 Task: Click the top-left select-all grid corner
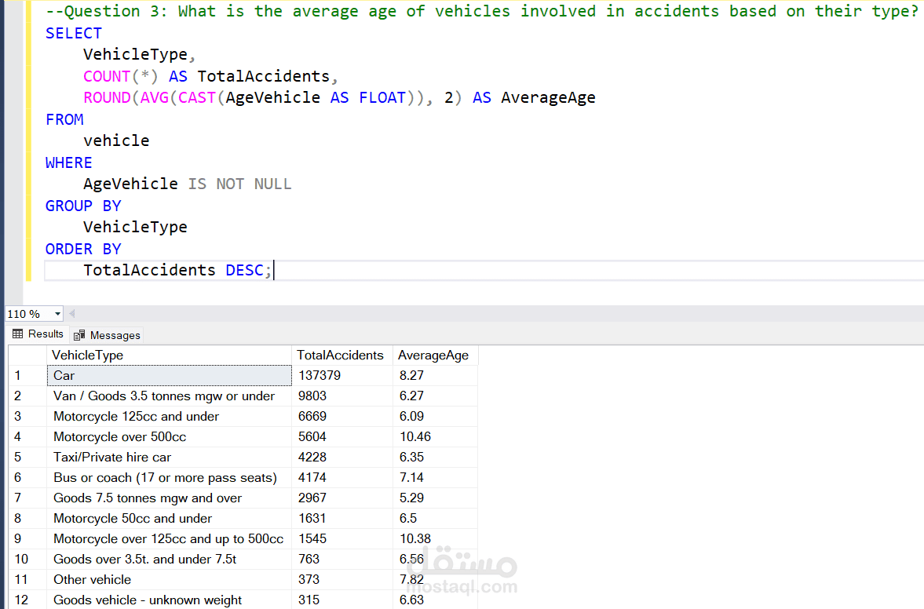(x=27, y=356)
